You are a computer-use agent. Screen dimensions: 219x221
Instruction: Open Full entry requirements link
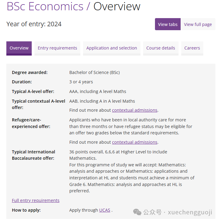pyautogui.click(x=36, y=200)
